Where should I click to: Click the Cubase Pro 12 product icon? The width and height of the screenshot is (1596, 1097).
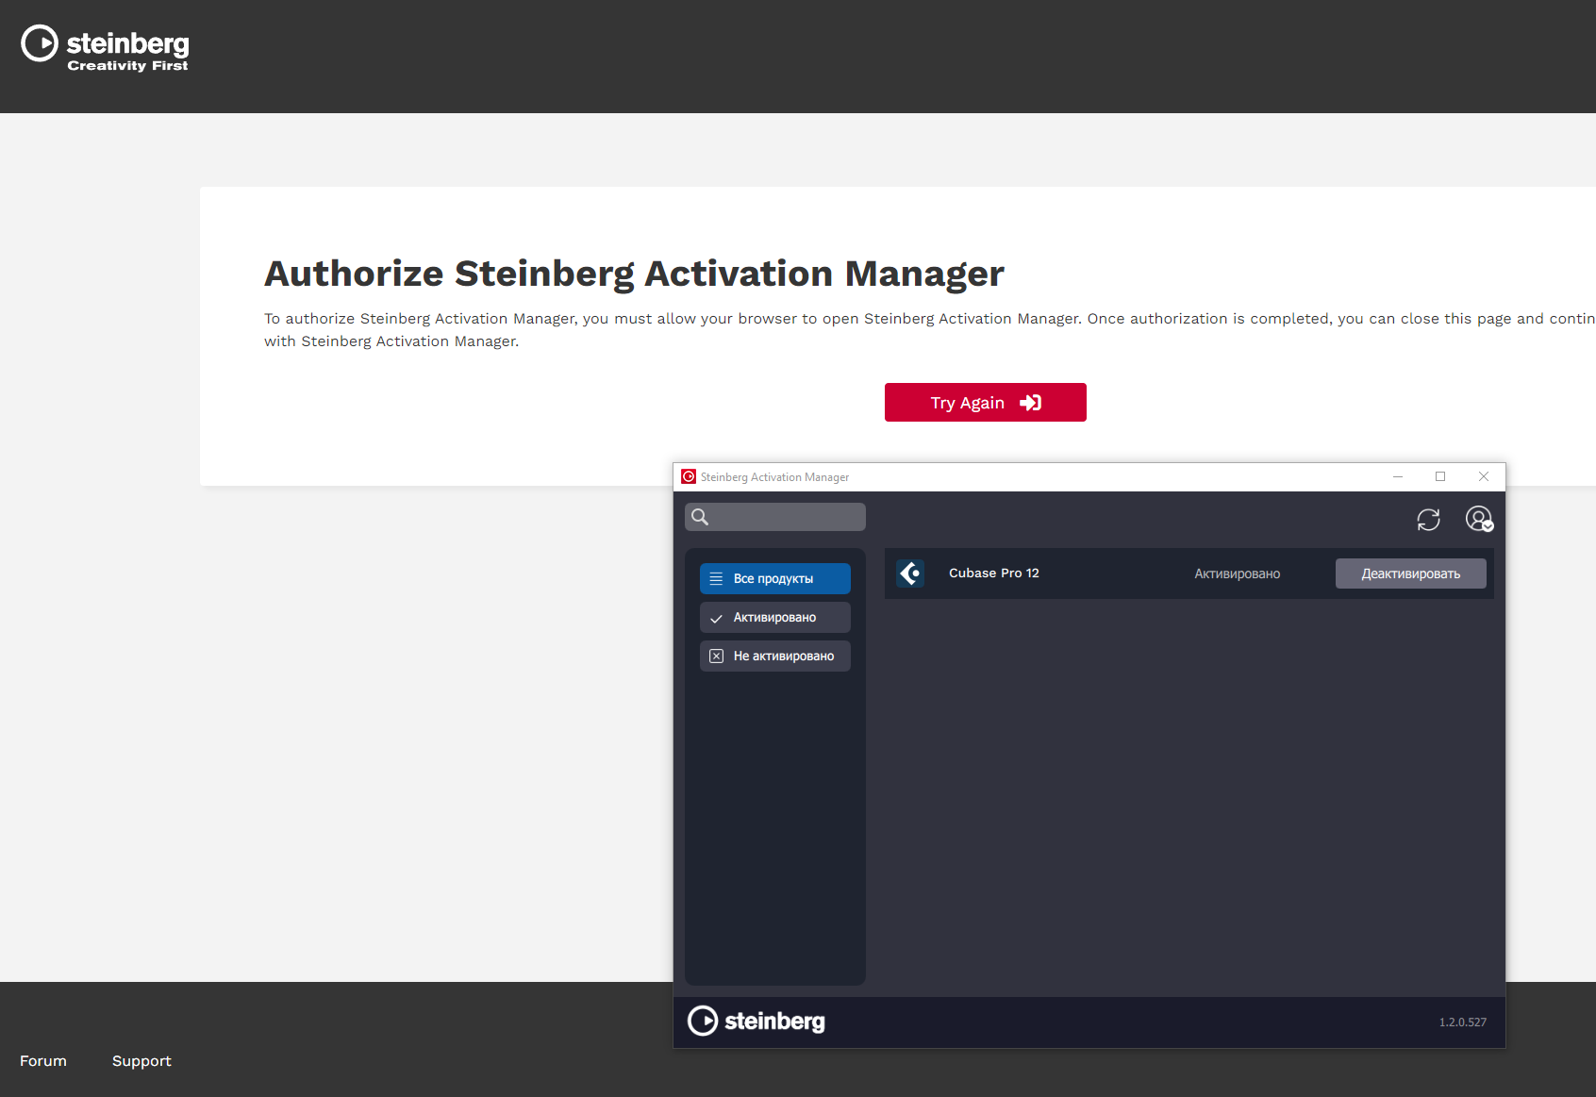[x=910, y=573]
